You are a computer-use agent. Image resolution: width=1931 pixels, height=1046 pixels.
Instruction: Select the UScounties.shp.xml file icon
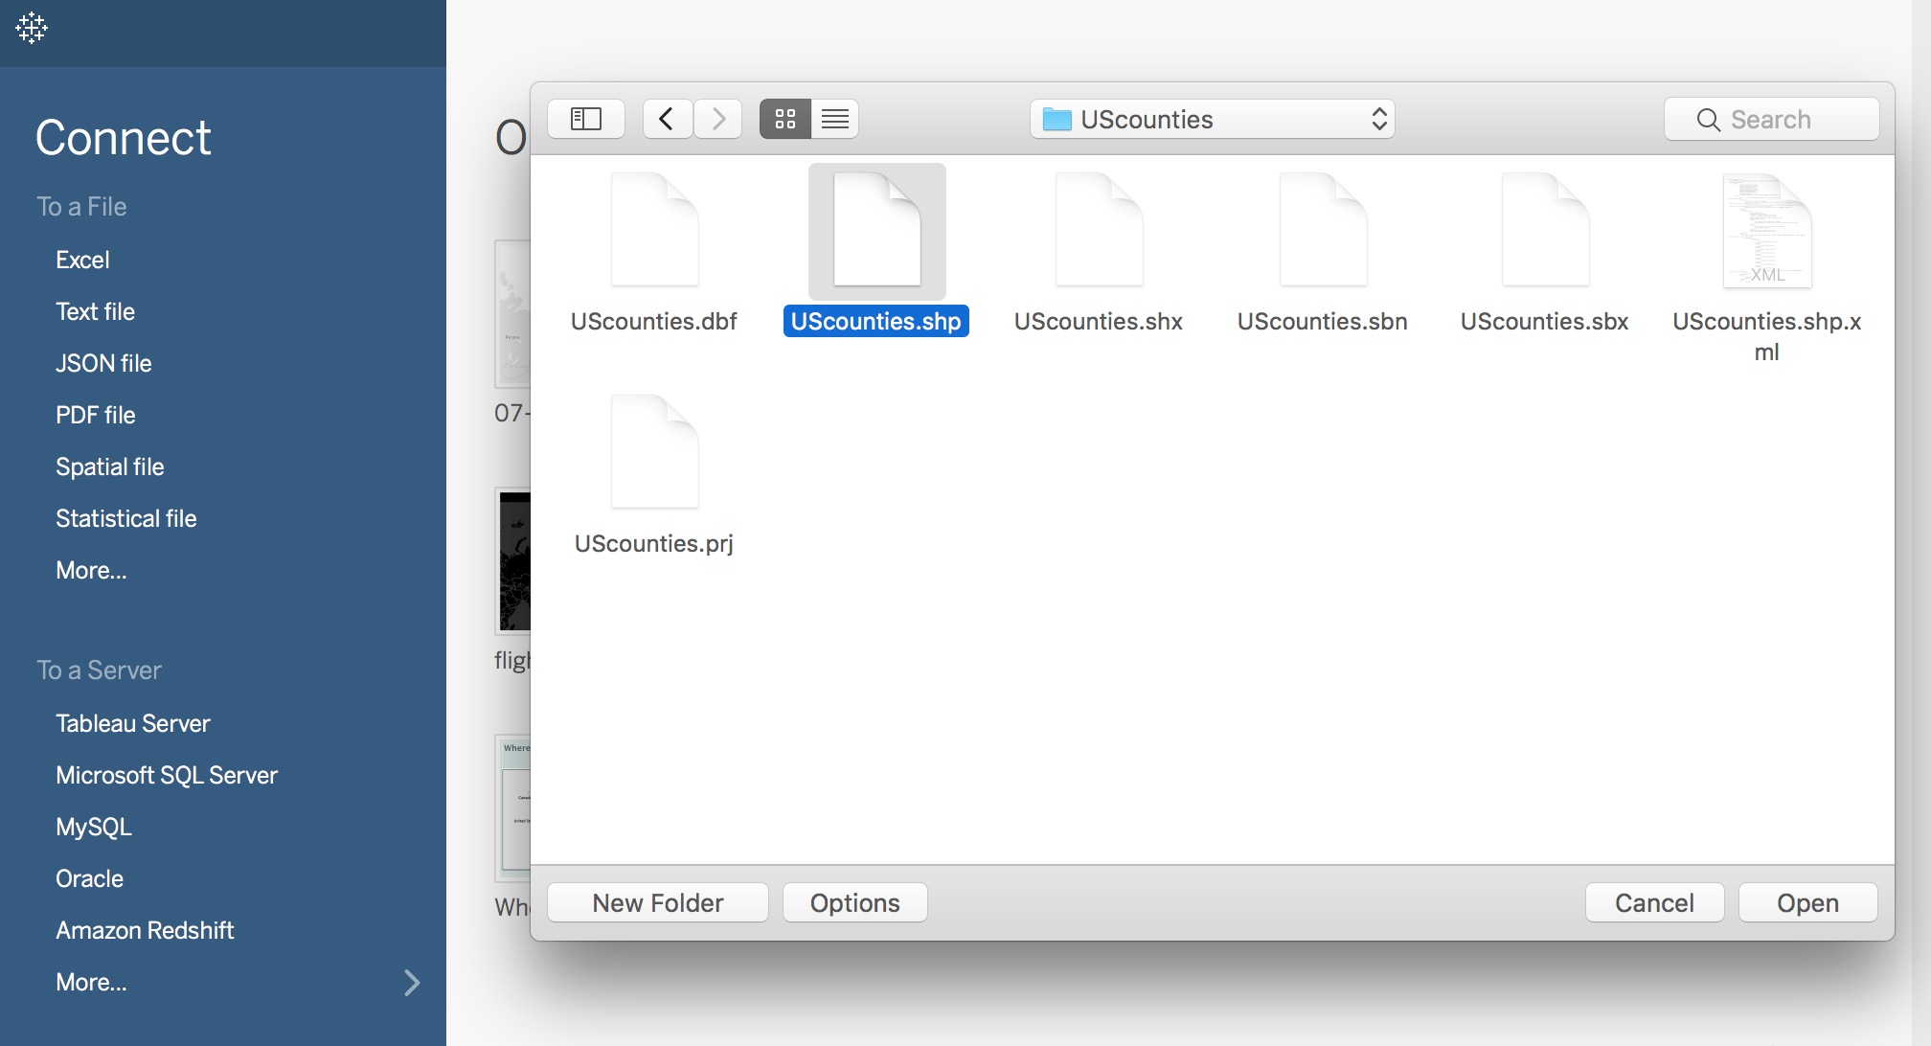[x=1766, y=231]
